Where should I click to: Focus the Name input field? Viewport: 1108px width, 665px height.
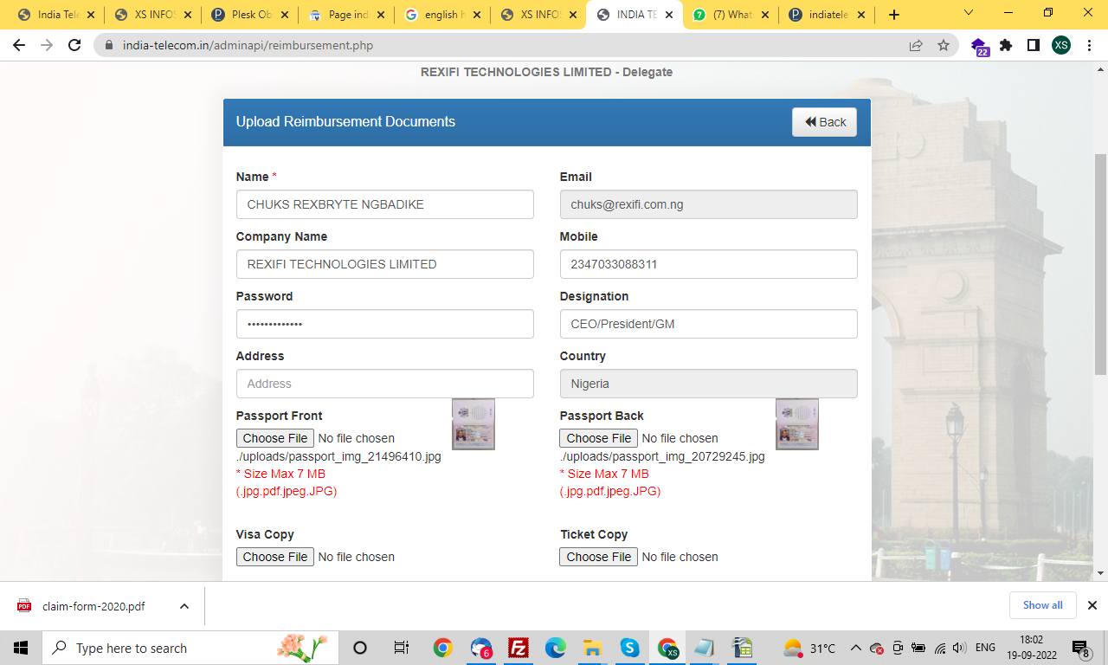coord(385,204)
